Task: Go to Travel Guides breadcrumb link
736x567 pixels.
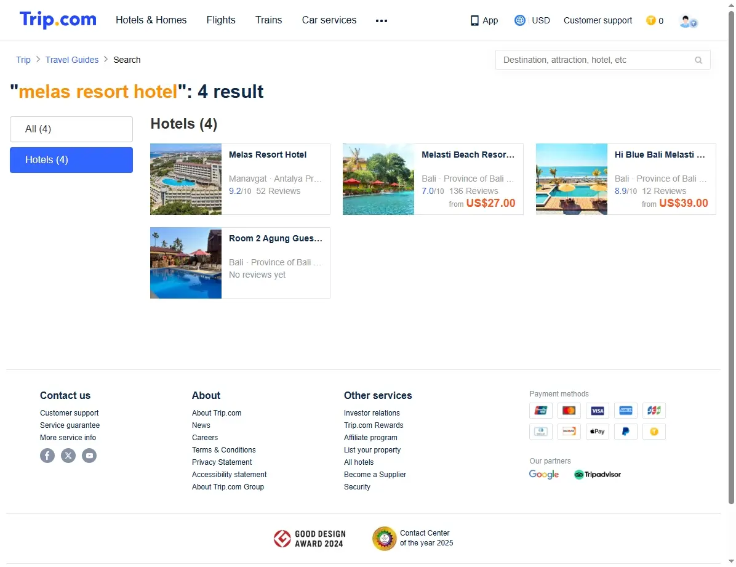Action: (72, 60)
